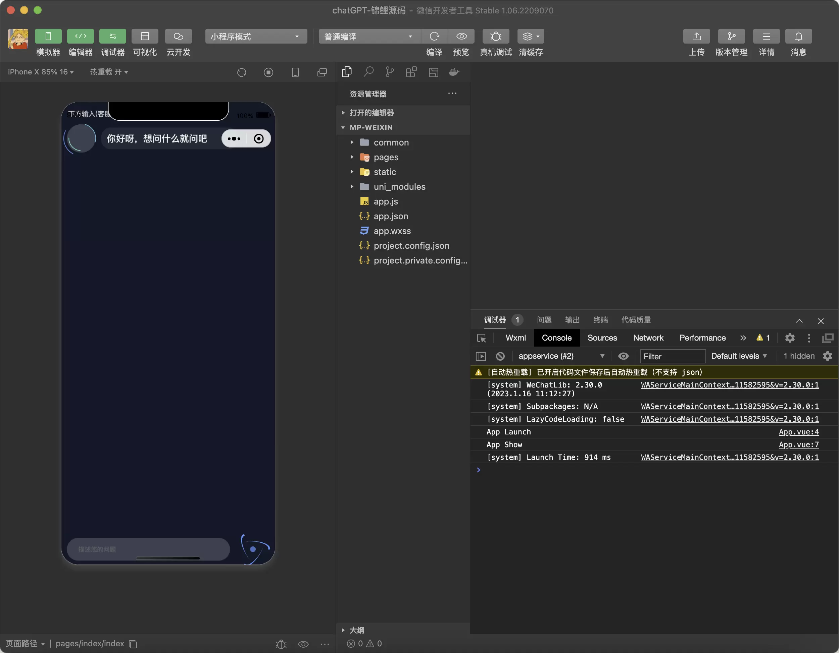Expand the 打开的编辑器 section
Screen dimensions: 839x653
[403, 112]
